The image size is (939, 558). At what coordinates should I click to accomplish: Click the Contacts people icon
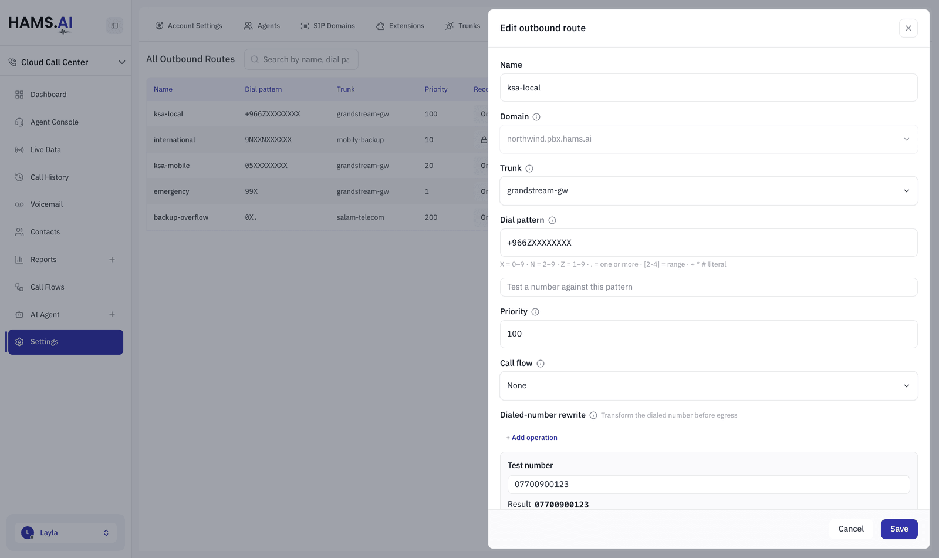pyautogui.click(x=19, y=232)
